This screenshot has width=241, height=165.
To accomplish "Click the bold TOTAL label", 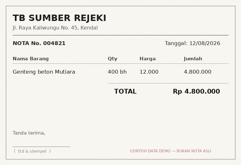I will coord(125,91).
